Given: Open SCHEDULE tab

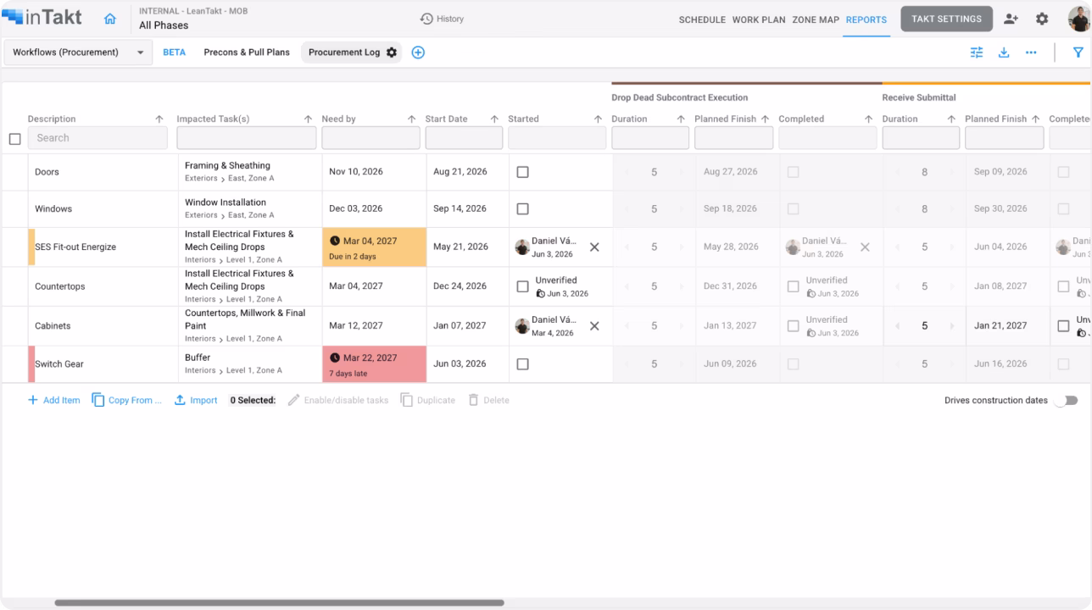Looking at the screenshot, I should [702, 19].
